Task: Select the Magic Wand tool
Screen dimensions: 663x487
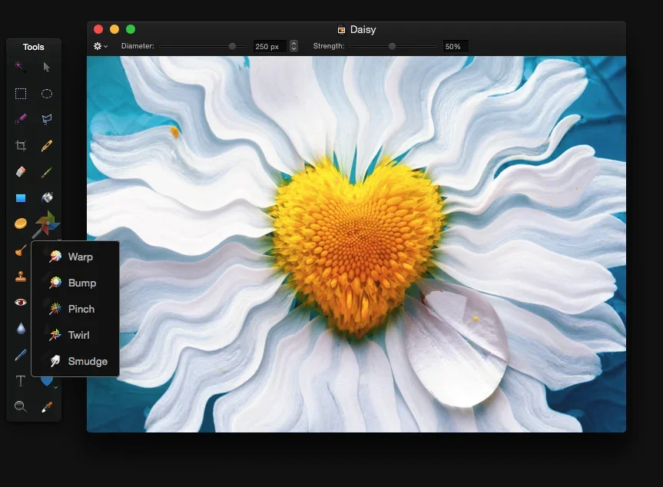Action: click(21, 67)
